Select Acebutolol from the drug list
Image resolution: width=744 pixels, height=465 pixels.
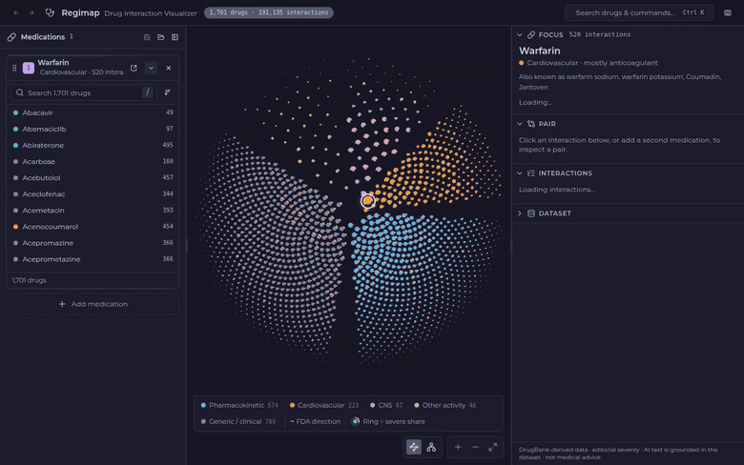(93, 178)
